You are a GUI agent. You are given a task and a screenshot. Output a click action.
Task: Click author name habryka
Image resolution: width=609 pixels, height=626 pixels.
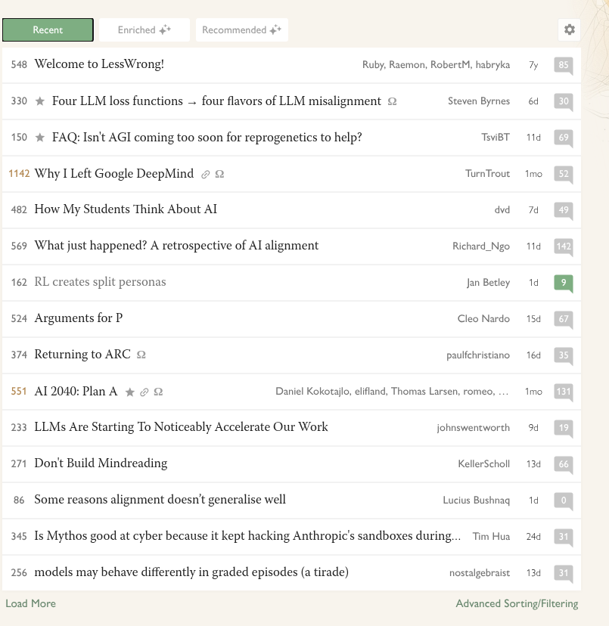[x=492, y=65]
